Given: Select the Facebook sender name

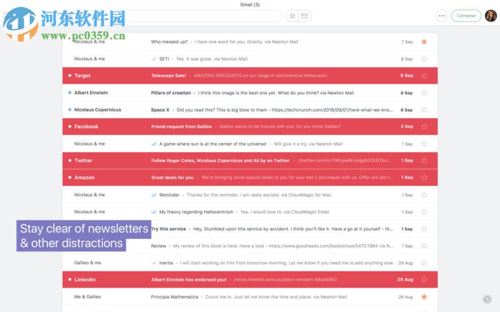Looking at the screenshot, I should [x=86, y=127].
